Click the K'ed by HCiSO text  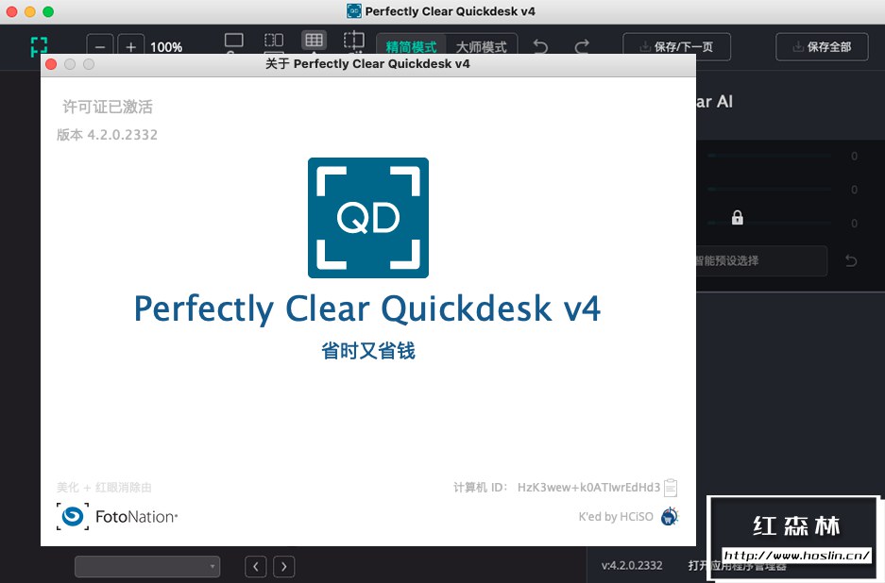tap(616, 516)
